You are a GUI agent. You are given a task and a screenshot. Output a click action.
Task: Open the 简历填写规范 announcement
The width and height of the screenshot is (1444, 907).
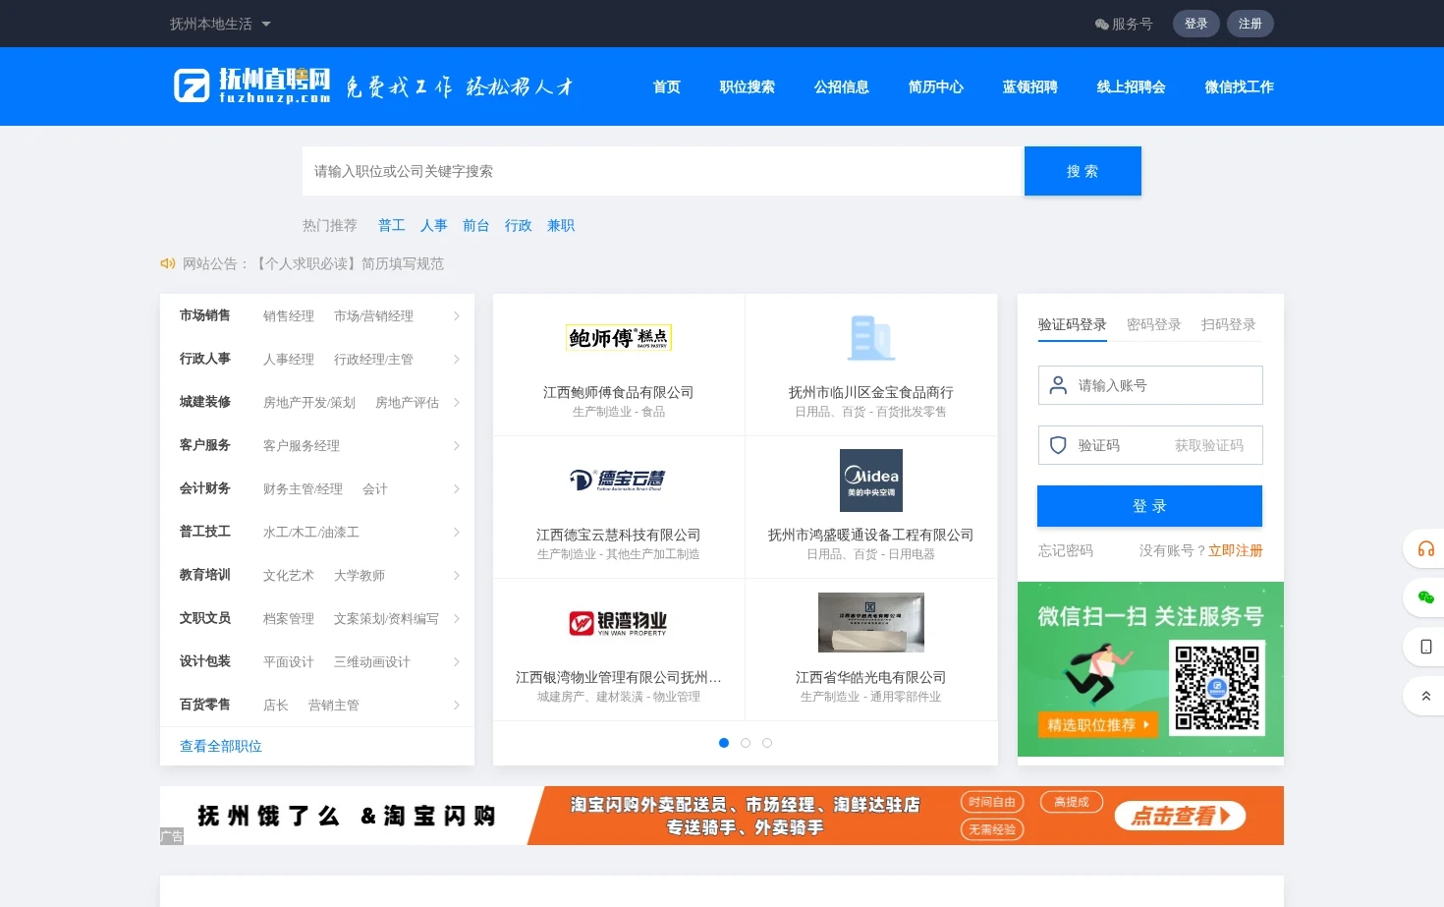pyautogui.click(x=348, y=263)
